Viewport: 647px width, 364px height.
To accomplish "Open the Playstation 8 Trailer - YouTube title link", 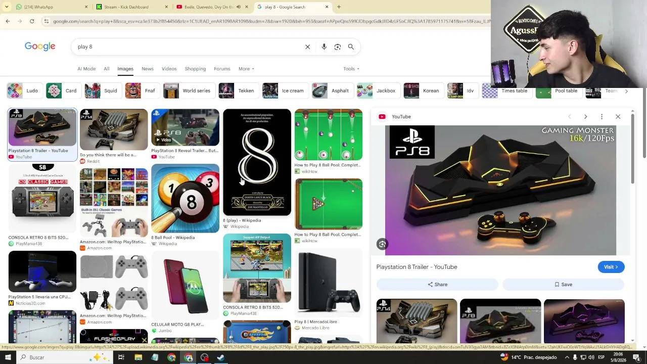I will tap(417, 267).
